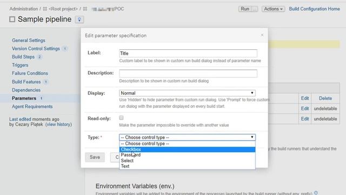Open Version Control Settings in the sidebar
The height and width of the screenshot is (195, 346).
click(36, 49)
